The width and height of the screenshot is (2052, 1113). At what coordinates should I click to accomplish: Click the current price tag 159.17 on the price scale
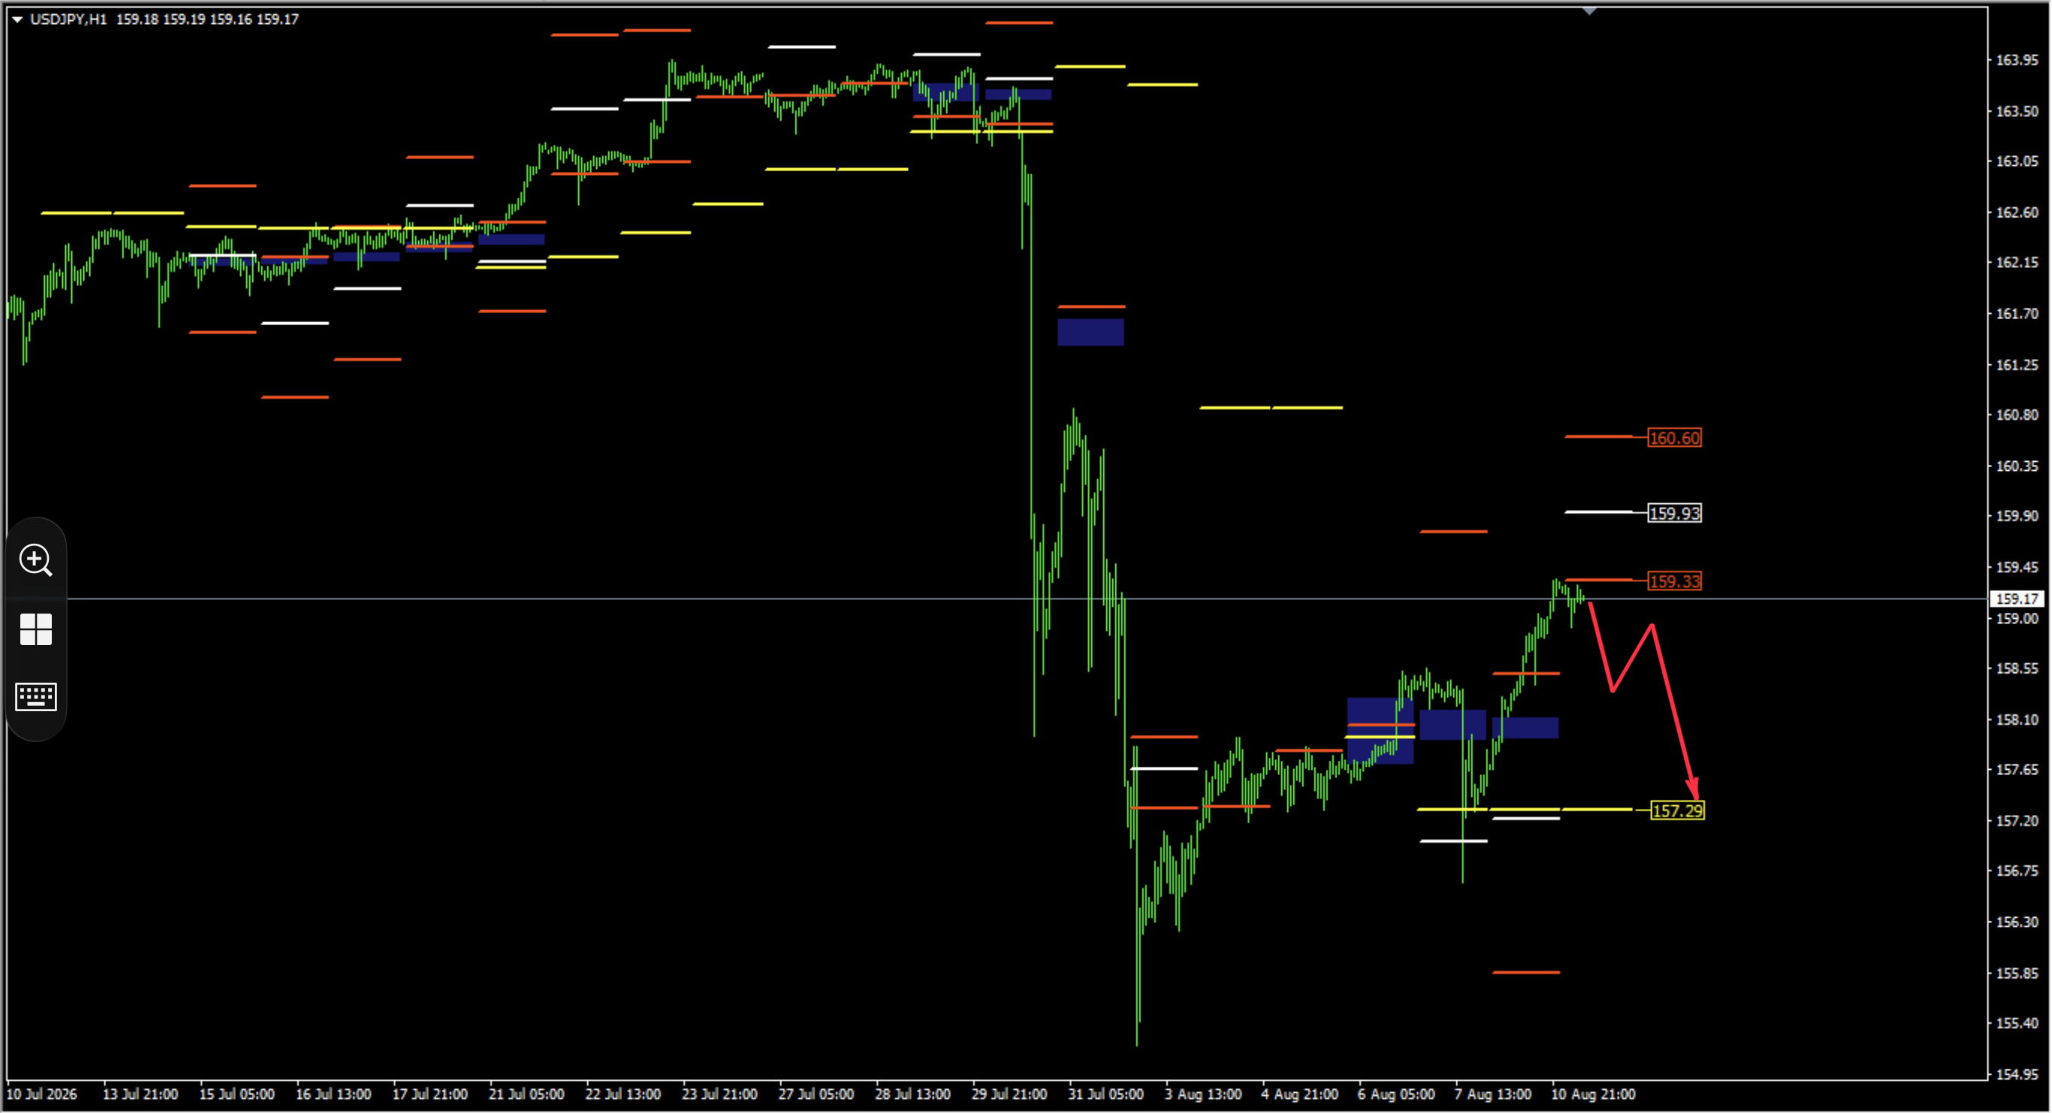[x=2017, y=599]
